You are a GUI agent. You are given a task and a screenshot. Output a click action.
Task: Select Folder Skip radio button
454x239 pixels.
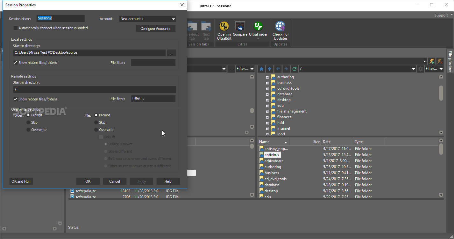(x=28, y=122)
